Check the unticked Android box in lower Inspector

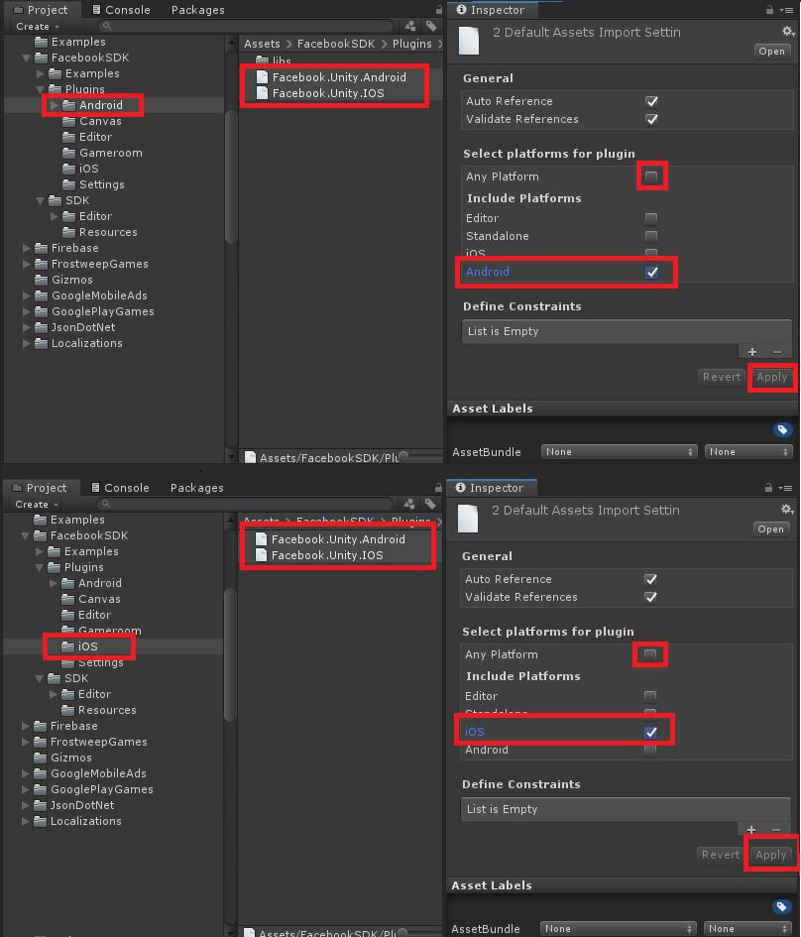(650, 751)
